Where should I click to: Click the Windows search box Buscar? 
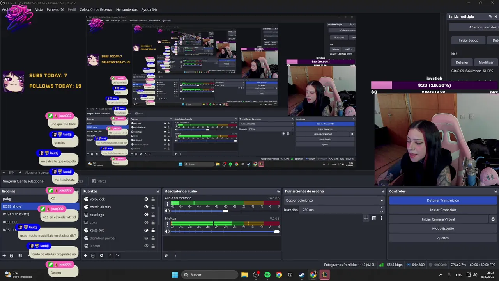point(211,275)
